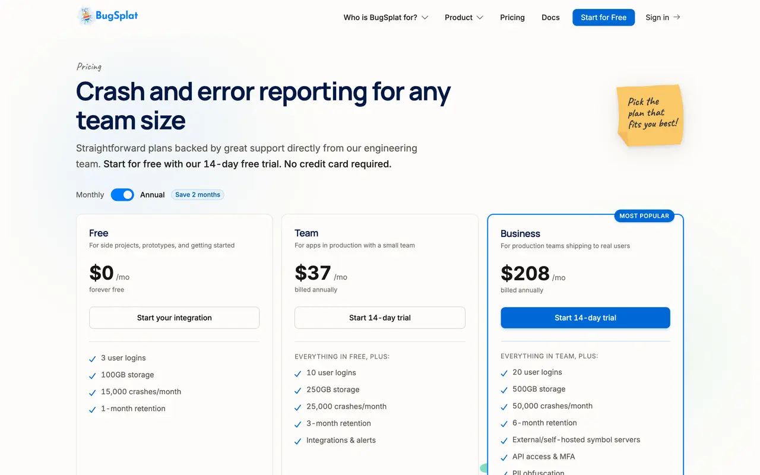Click the "3 user logins" feature text
760x475 pixels.
tap(123, 358)
